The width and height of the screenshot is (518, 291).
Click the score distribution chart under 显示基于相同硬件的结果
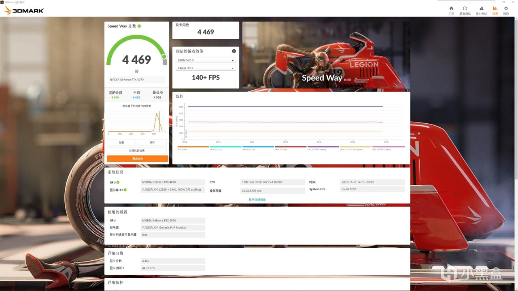pos(137,122)
